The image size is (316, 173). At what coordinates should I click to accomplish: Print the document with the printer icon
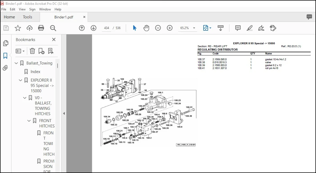coord(41,28)
